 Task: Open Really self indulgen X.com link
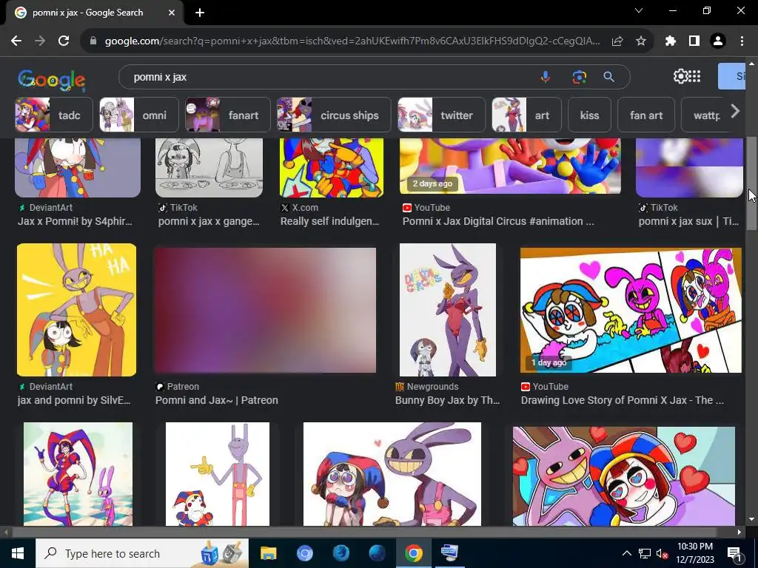329,221
